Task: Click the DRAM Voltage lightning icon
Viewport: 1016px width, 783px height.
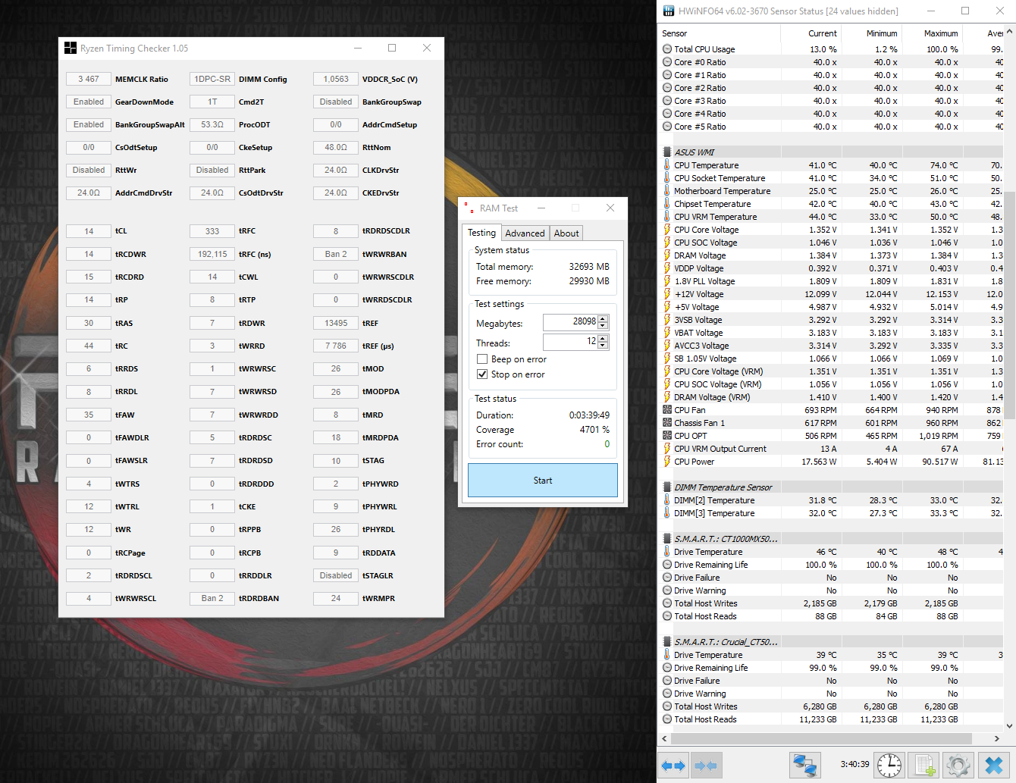Action: [667, 255]
